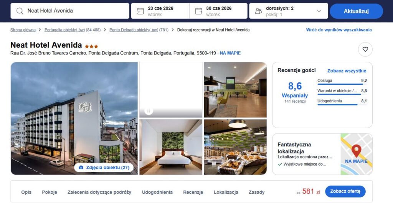Open the Udogodnienia tab

point(157,192)
